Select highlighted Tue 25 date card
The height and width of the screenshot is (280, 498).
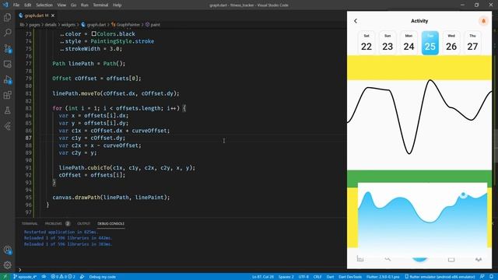(430, 43)
